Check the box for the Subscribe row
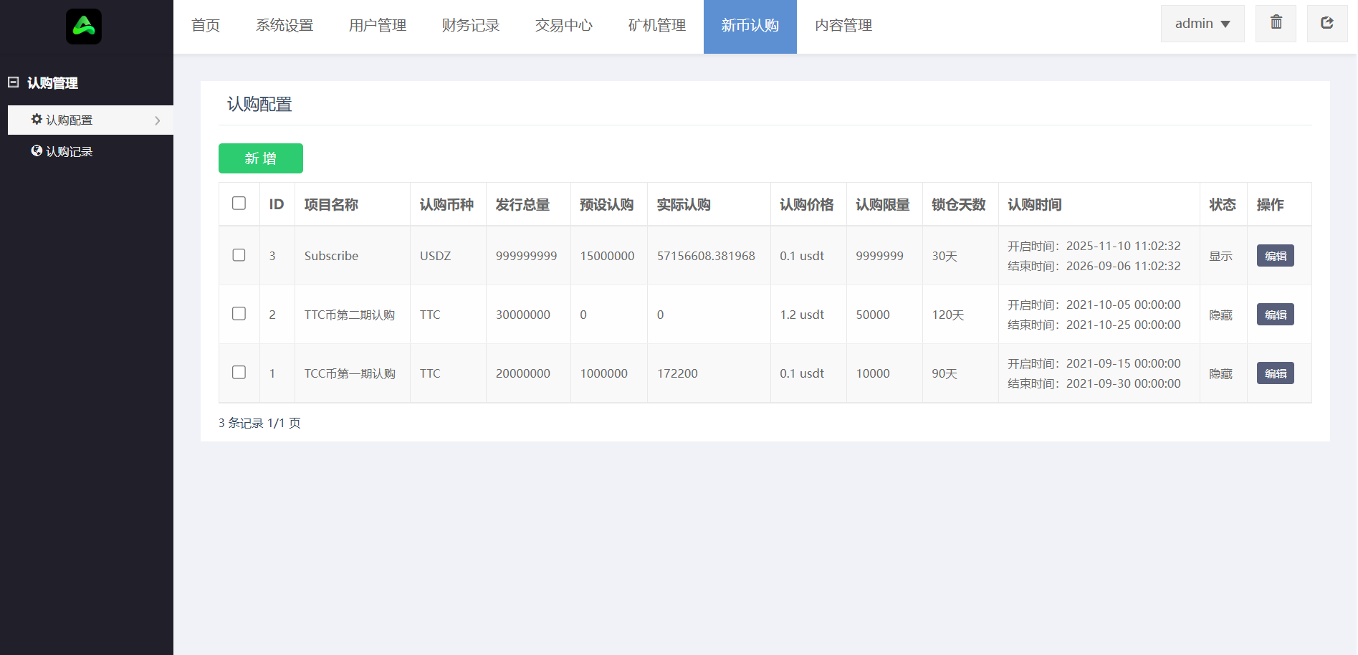Image resolution: width=1358 pixels, height=655 pixels. click(239, 255)
